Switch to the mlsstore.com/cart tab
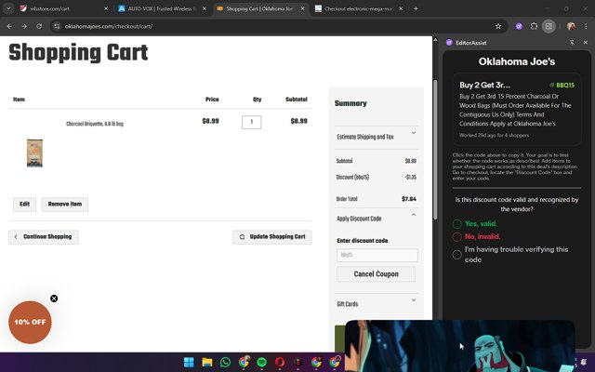 click(64, 8)
